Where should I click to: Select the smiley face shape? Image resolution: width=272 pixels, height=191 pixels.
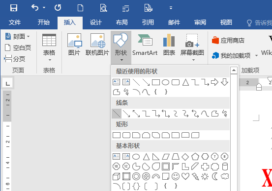176,176
